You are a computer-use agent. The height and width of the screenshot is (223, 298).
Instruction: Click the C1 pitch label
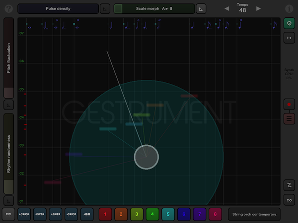point(22,201)
